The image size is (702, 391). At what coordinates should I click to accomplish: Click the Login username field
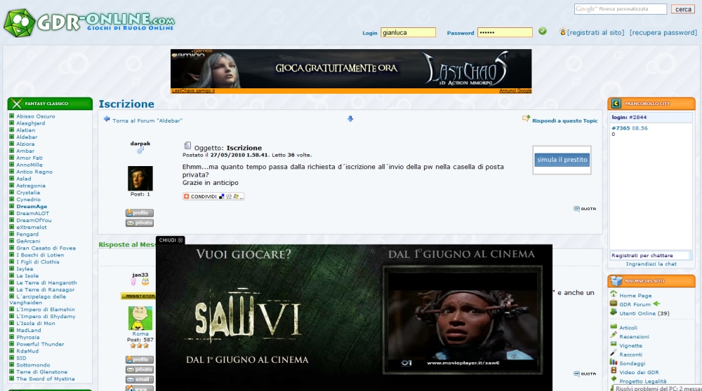(408, 32)
